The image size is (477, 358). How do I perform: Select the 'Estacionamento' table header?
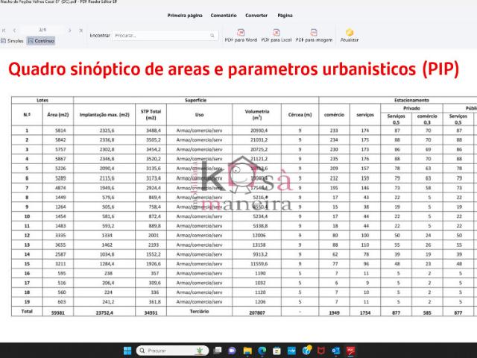[411, 100]
